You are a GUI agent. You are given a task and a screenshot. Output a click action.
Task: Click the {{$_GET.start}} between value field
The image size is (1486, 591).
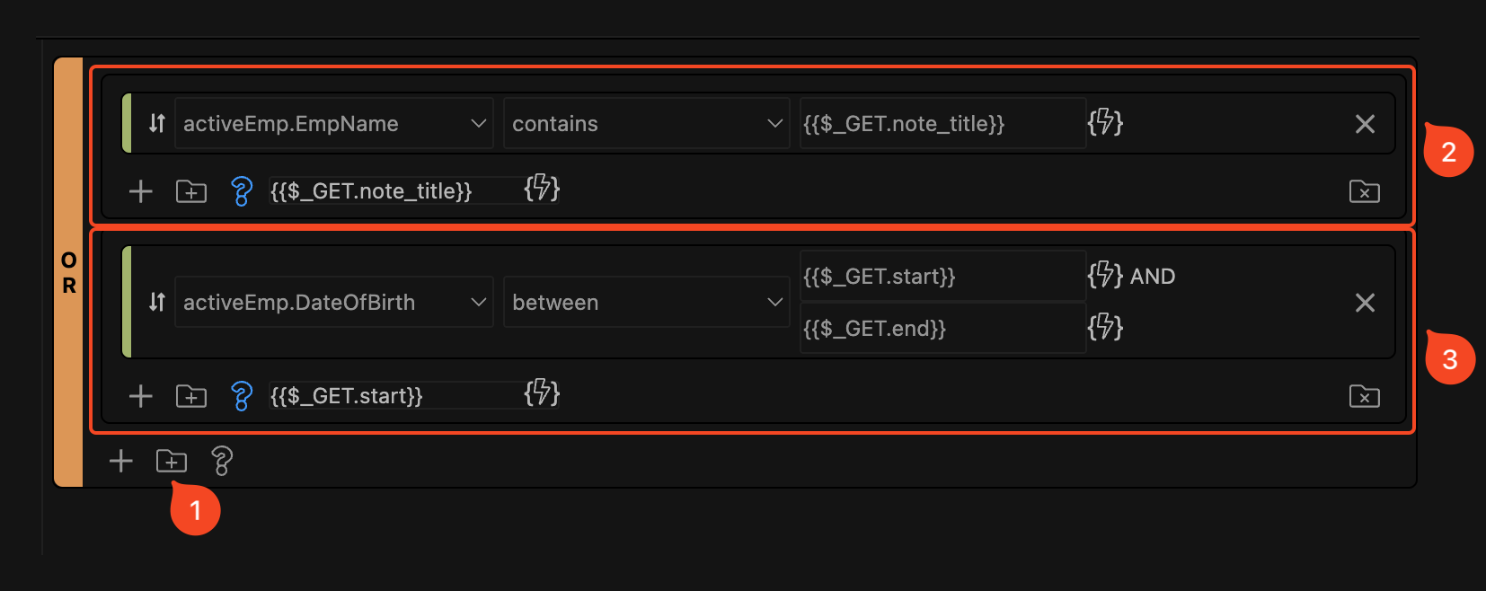[942, 276]
